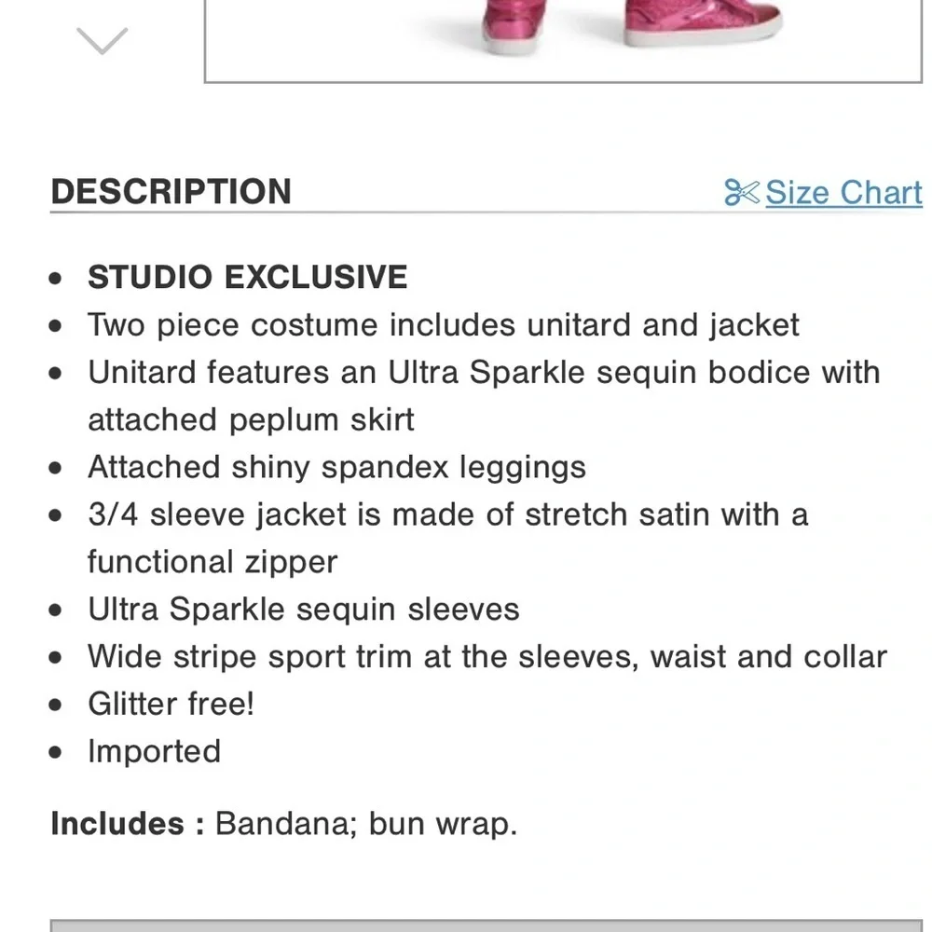Click the 'Attached shiny spandex leggings' line

[x=337, y=467]
